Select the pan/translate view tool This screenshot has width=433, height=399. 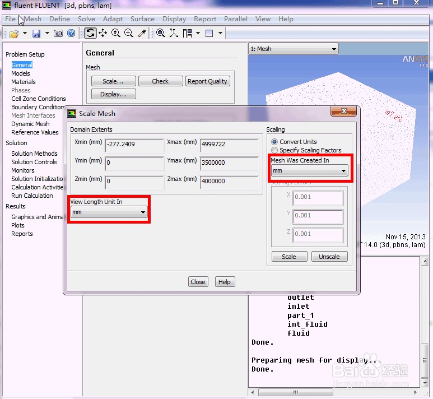103,33
